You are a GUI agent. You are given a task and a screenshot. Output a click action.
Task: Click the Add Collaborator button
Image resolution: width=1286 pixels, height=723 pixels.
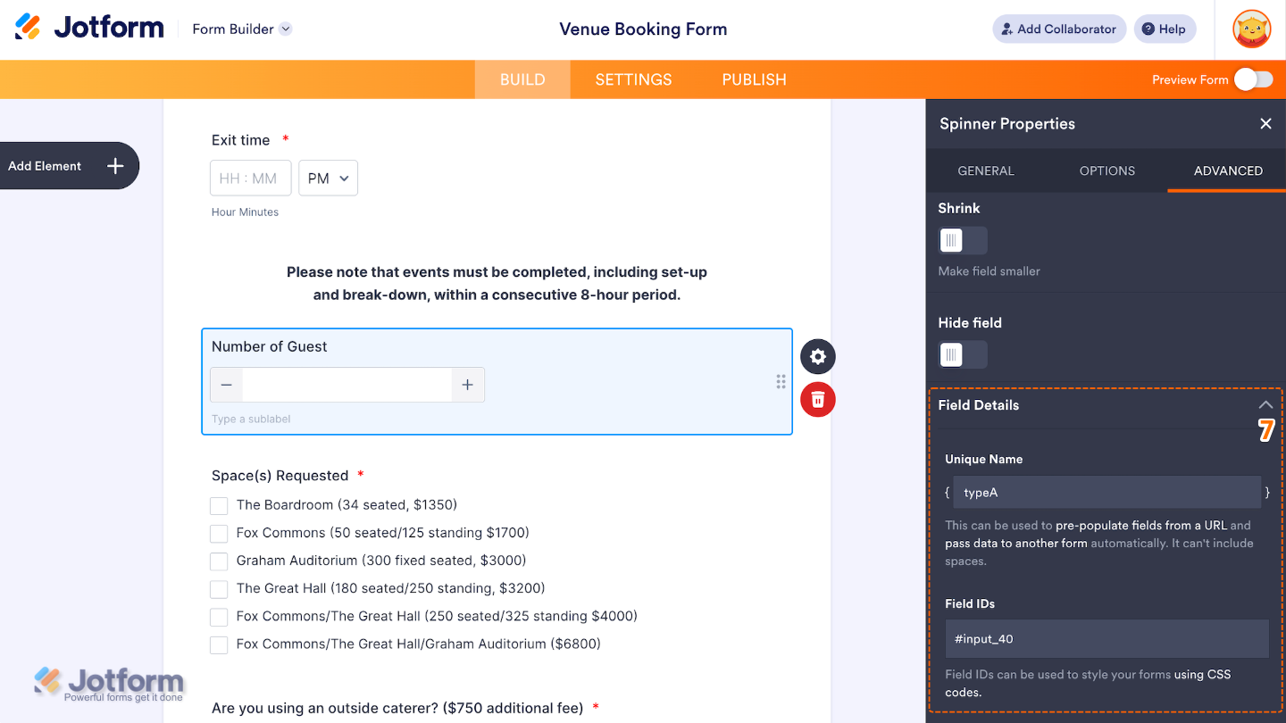tap(1059, 29)
